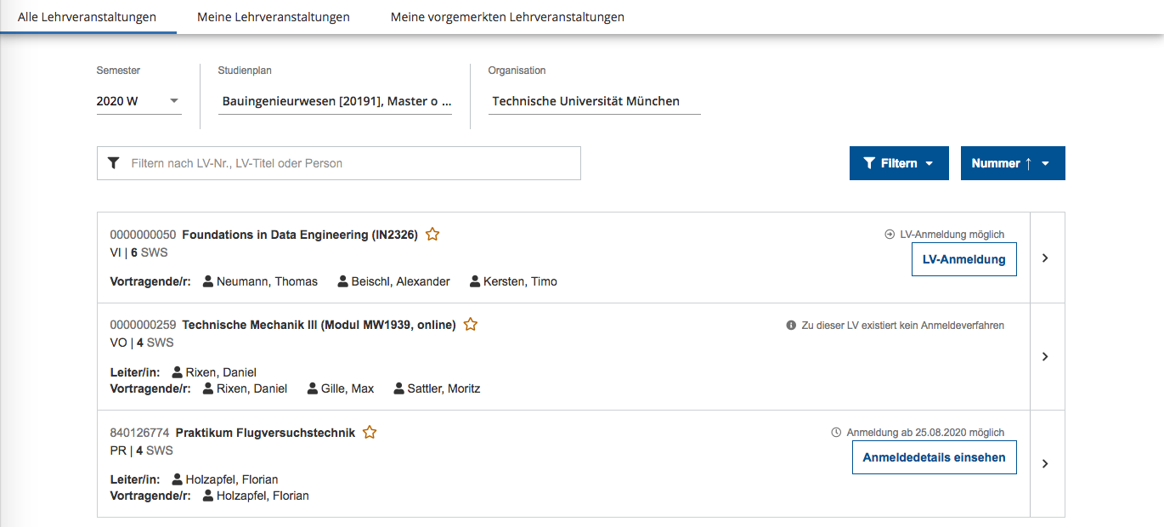
Task: Click person icon beside Kersten, Timo
Action: click(475, 281)
